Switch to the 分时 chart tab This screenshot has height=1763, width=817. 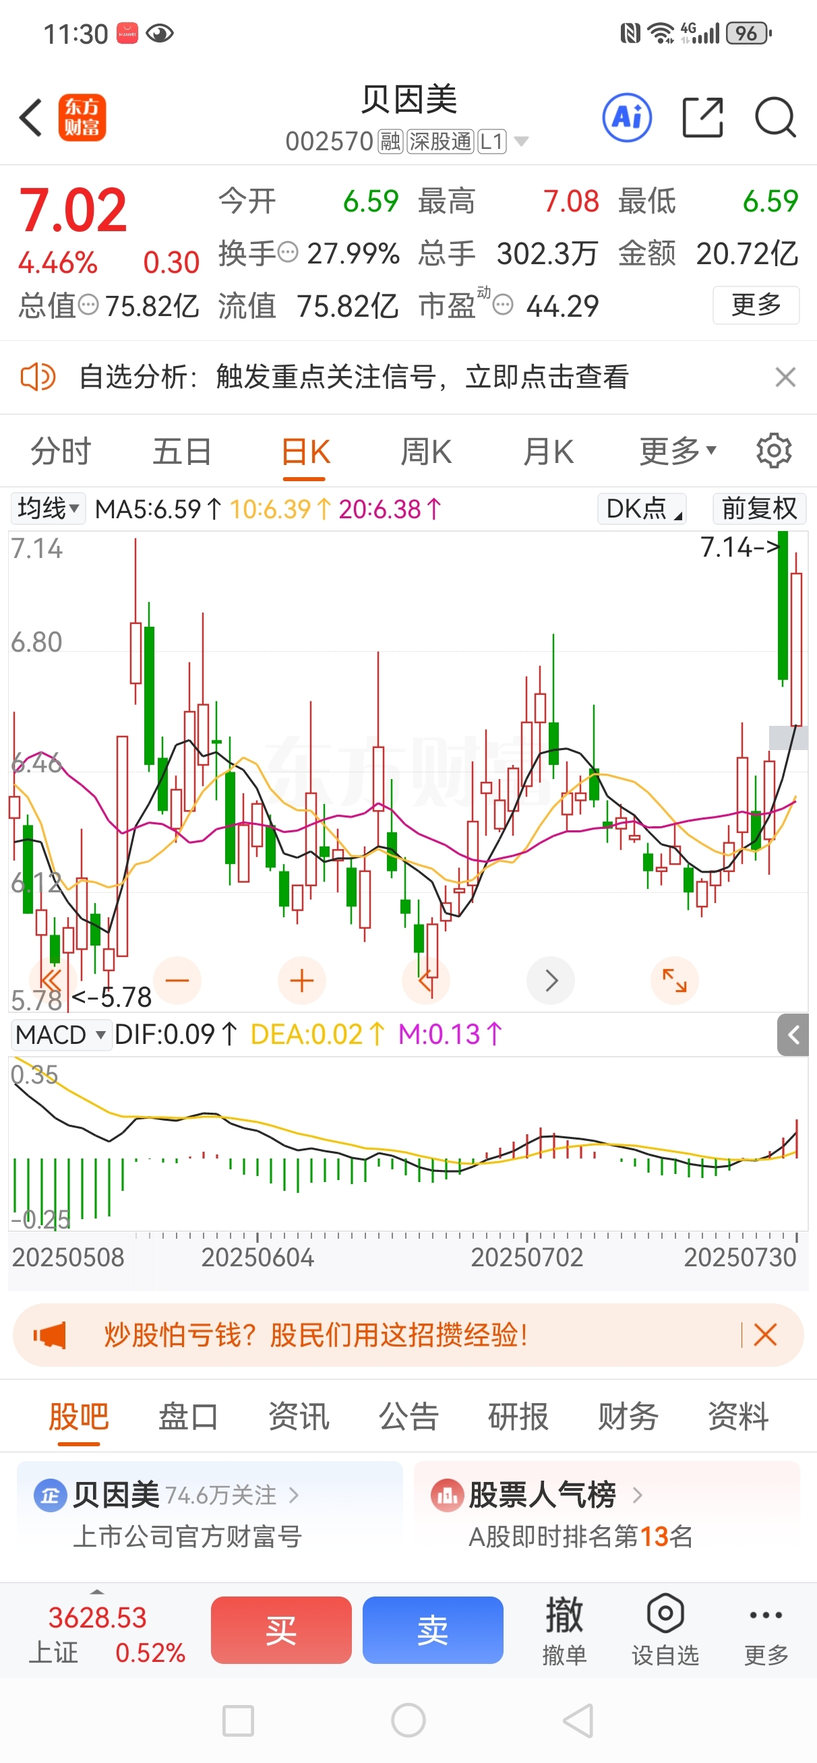tap(60, 452)
